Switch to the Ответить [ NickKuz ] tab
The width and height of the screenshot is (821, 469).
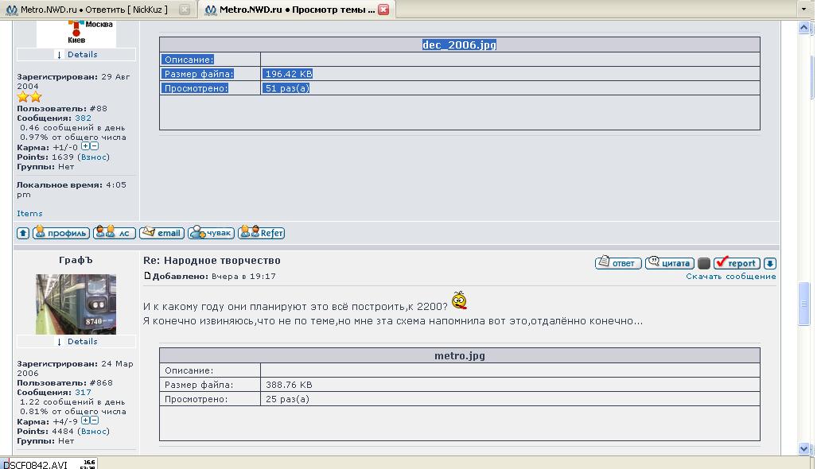tap(94, 10)
